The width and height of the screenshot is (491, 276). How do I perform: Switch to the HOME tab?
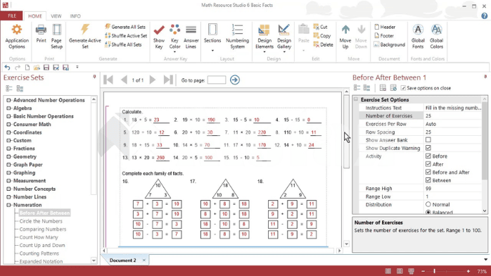coord(34,16)
